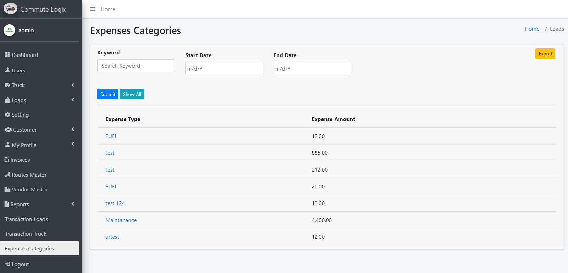Click the Vendor Master factory icon
568x273 pixels.
(x=8, y=190)
